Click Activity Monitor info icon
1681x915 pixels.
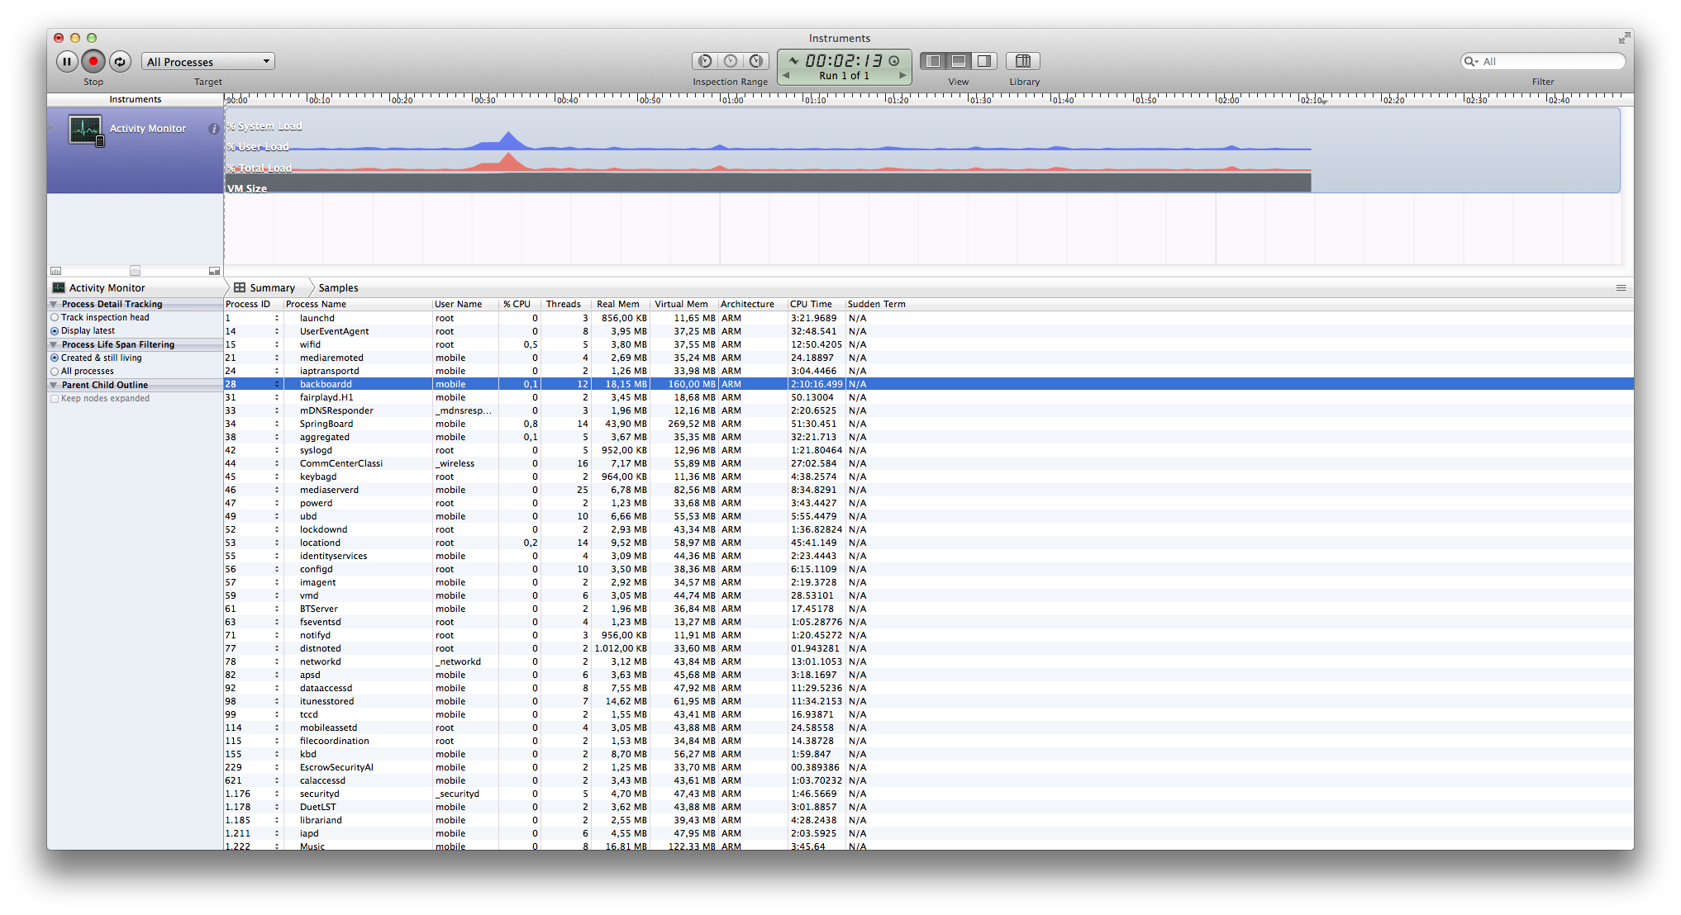(x=213, y=129)
